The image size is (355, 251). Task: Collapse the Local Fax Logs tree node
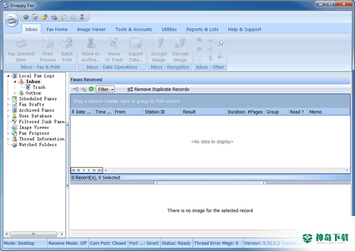8,76
